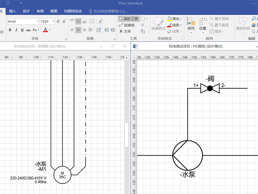Screen dimensions: 258x194
Task: Select the Pointer tool (指针工具)
Action: pyautogui.click(x=128, y=19)
